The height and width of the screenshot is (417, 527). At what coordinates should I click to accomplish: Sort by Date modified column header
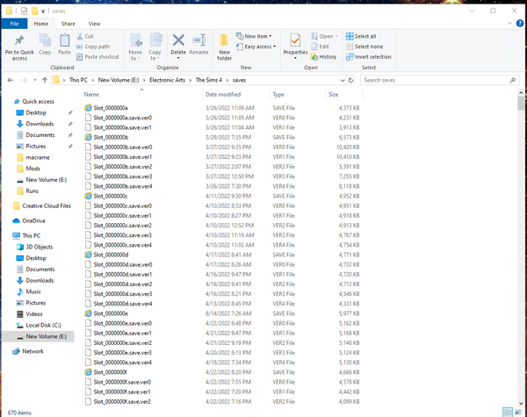[x=223, y=95]
